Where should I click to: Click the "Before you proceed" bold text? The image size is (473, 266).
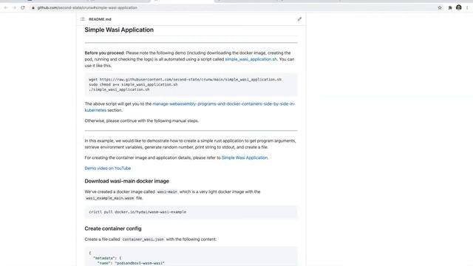pyautogui.click(x=104, y=52)
